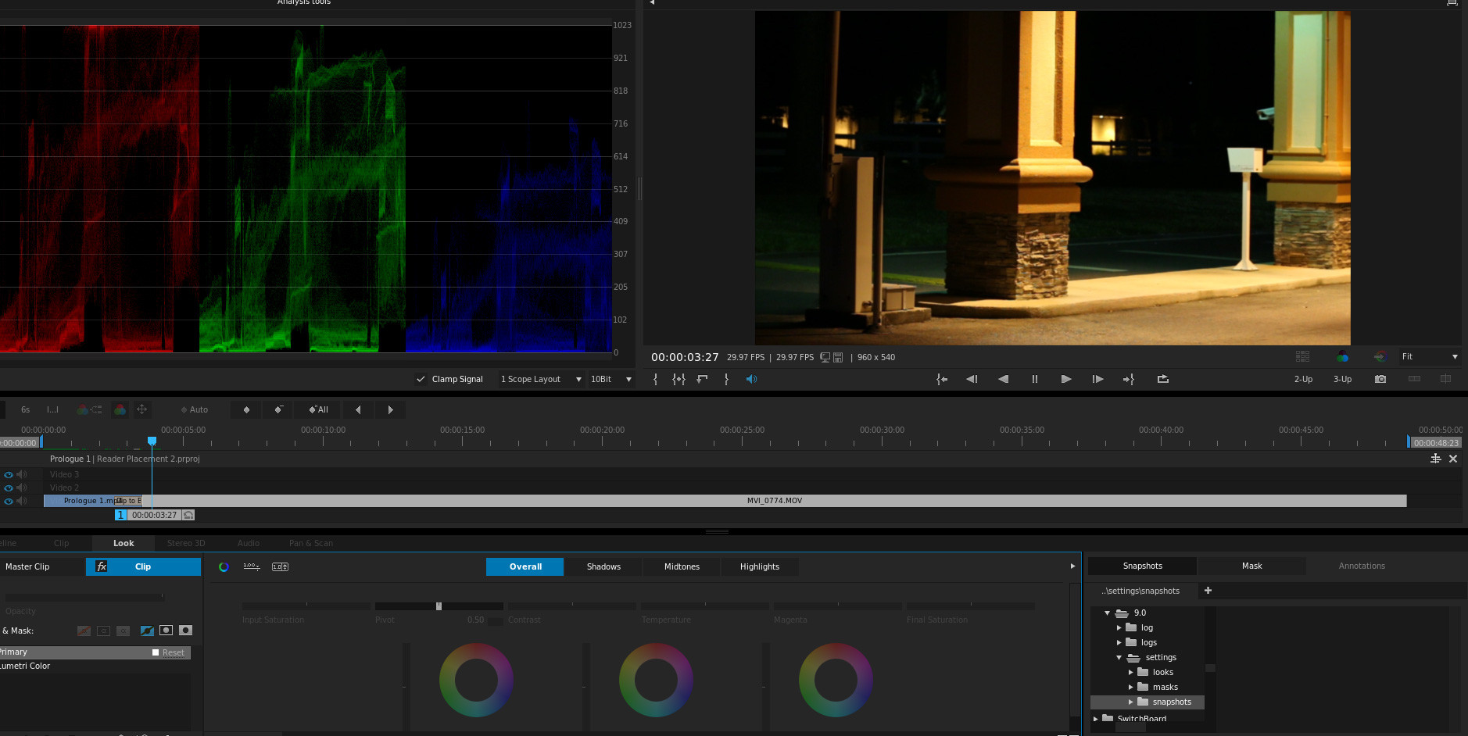The image size is (1468, 736).
Task: Set the out point bracket
Action: point(726,379)
